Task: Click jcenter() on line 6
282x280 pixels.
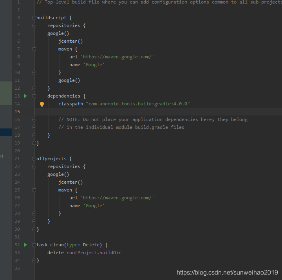Action: coord(70,41)
